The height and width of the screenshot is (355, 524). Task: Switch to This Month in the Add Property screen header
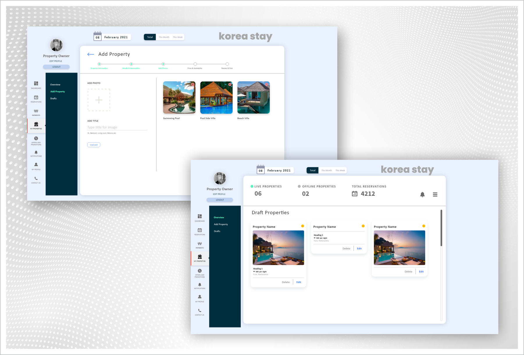tap(164, 37)
